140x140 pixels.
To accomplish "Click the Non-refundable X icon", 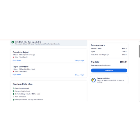I will (x=14, y=97).
